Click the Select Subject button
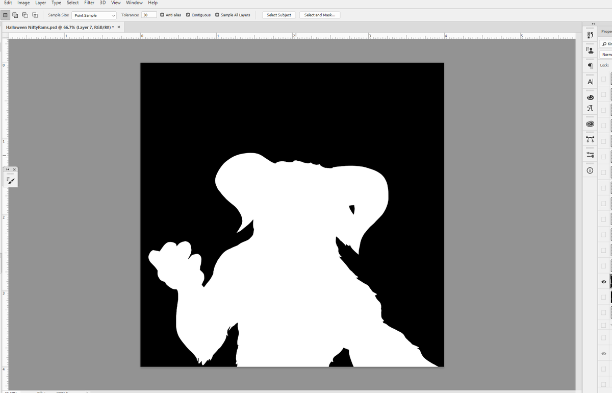Viewport: 612px width, 393px height. pos(278,15)
